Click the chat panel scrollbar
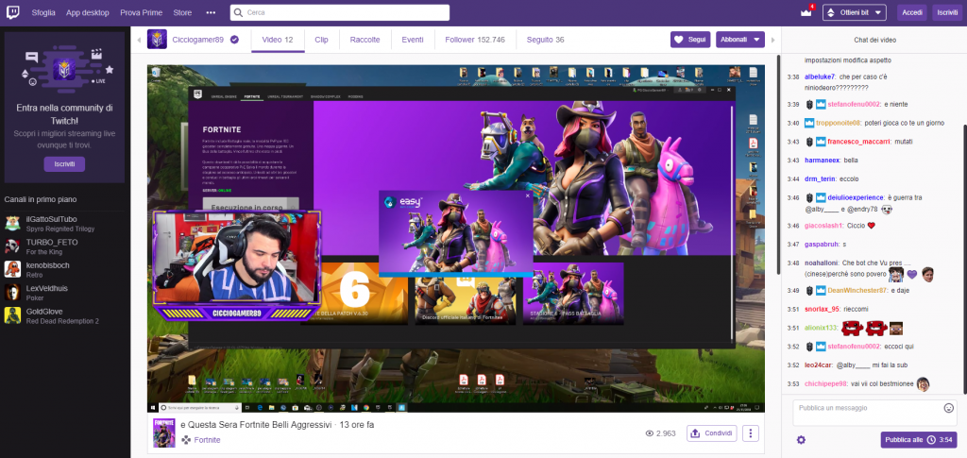This screenshot has width=967, height=458. 963,259
